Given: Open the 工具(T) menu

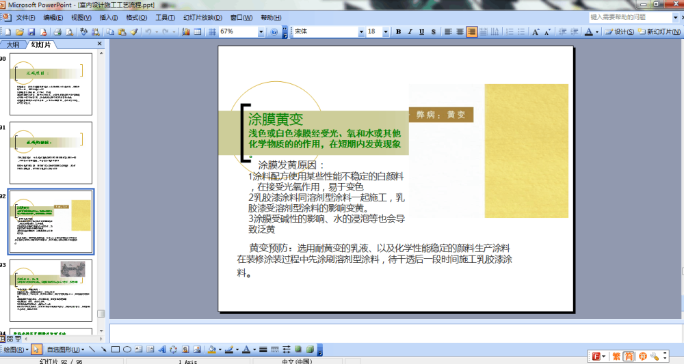Looking at the screenshot, I should click(166, 18).
